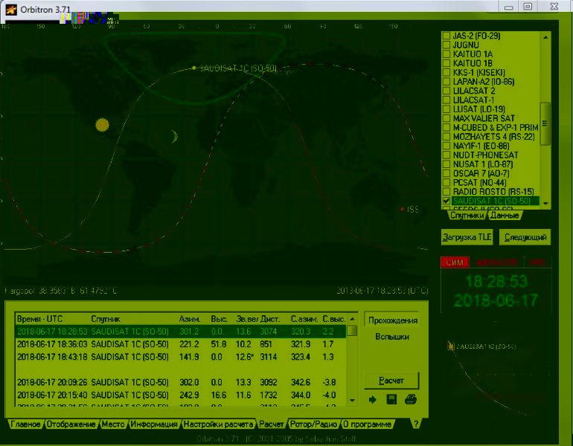
Task: Select the ISS satellite marker on the map
Action: (x=403, y=209)
